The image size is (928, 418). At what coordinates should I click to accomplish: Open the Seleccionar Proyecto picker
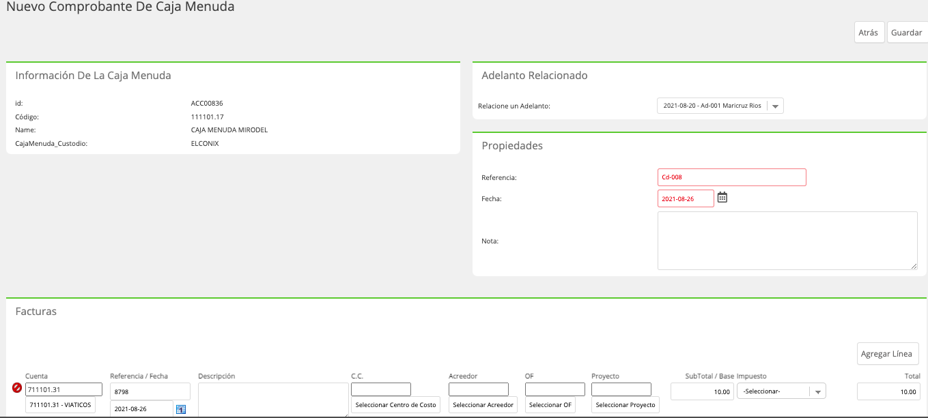point(625,405)
